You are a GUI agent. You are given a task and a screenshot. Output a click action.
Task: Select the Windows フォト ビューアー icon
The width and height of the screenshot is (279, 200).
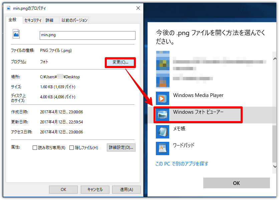163,115
